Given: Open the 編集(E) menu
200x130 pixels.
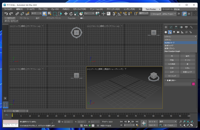Looking at the screenshot, I should pyautogui.click(x=19, y=9).
